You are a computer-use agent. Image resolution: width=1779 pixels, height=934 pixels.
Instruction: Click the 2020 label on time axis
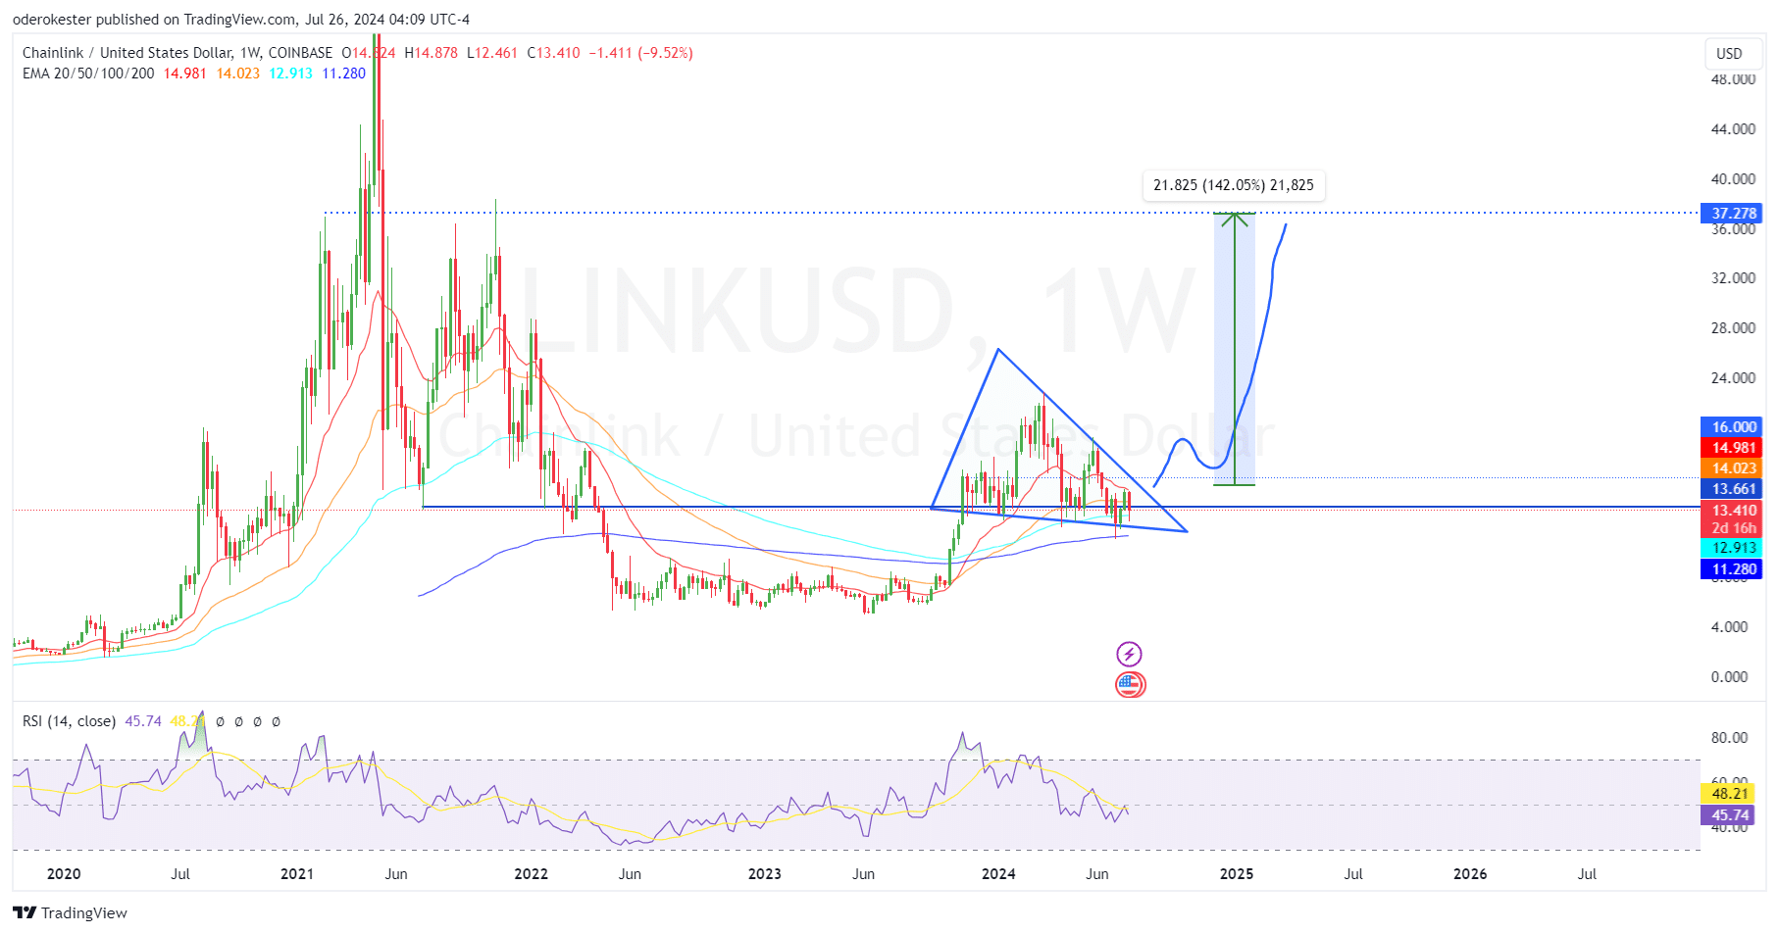click(64, 874)
